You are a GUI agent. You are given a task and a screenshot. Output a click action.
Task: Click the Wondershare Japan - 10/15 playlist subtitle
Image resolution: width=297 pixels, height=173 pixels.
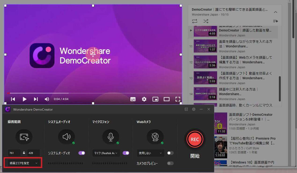(x=210, y=14)
